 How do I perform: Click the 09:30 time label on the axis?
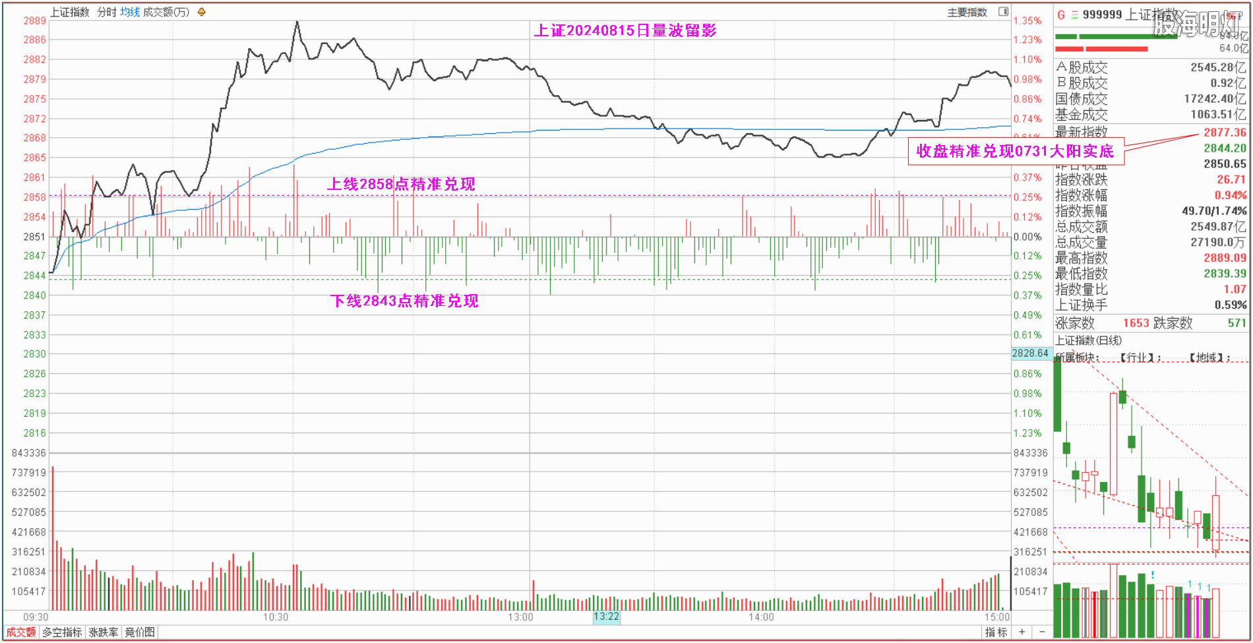point(36,617)
